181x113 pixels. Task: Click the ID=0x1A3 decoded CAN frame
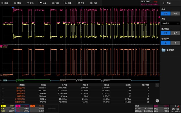(33, 81)
